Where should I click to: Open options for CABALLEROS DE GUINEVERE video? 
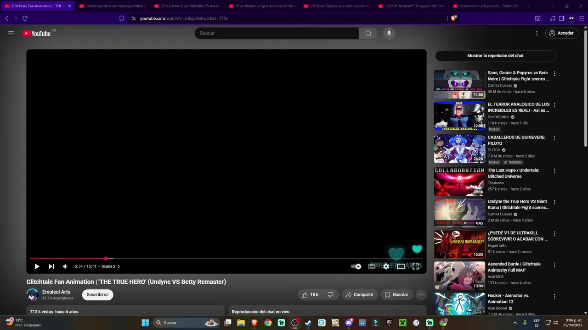click(554, 137)
